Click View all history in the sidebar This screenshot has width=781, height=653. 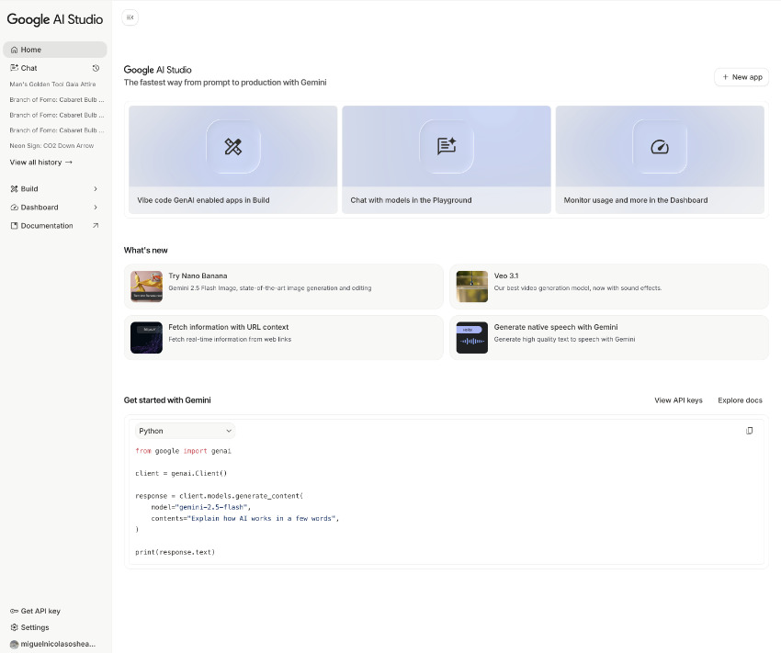(x=40, y=163)
